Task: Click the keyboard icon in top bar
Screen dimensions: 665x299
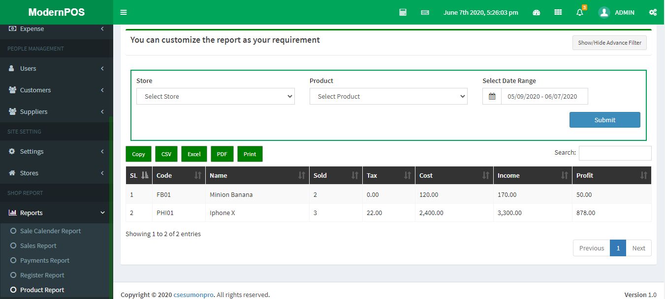Action: tap(425, 12)
